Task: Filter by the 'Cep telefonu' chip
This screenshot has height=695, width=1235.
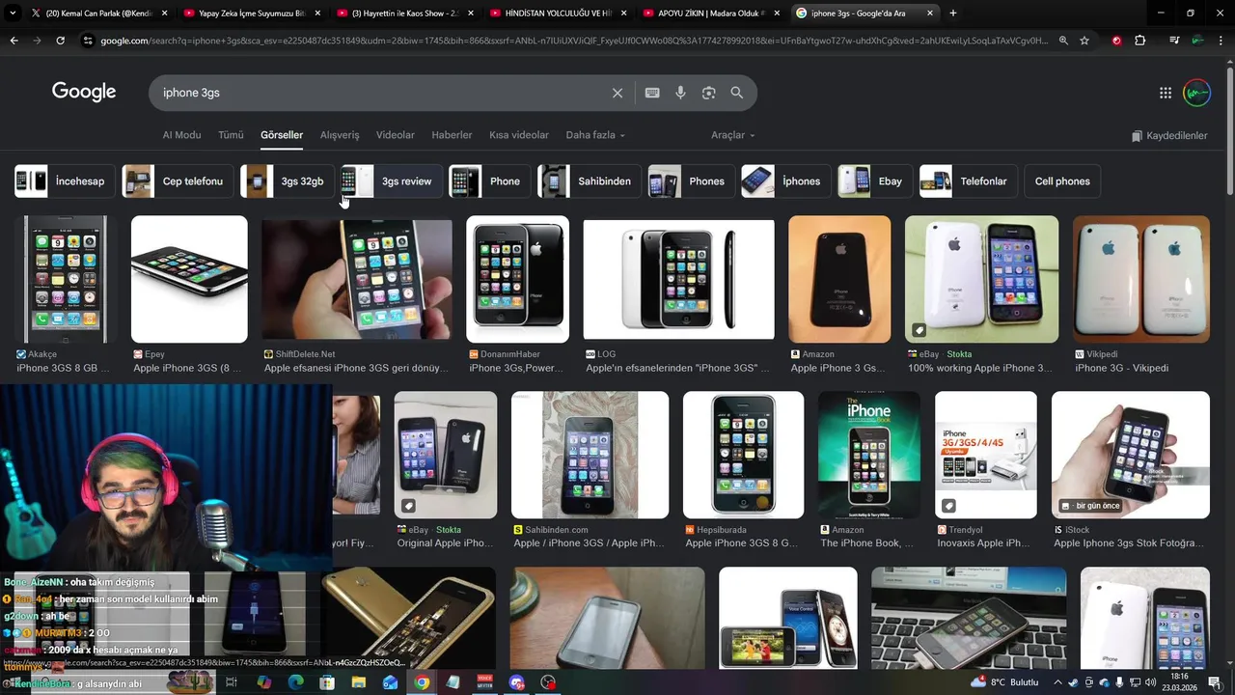Action: [178, 181]
